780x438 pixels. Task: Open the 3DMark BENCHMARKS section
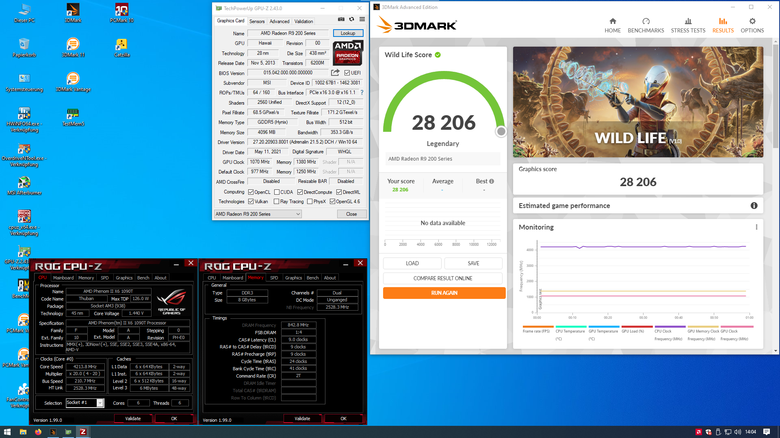[646, 25]
